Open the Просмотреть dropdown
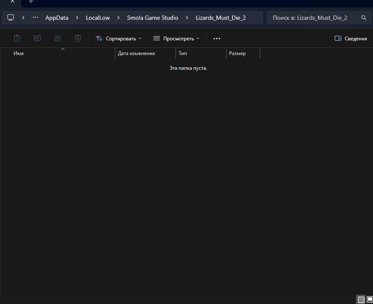 [x=176, y=38]
